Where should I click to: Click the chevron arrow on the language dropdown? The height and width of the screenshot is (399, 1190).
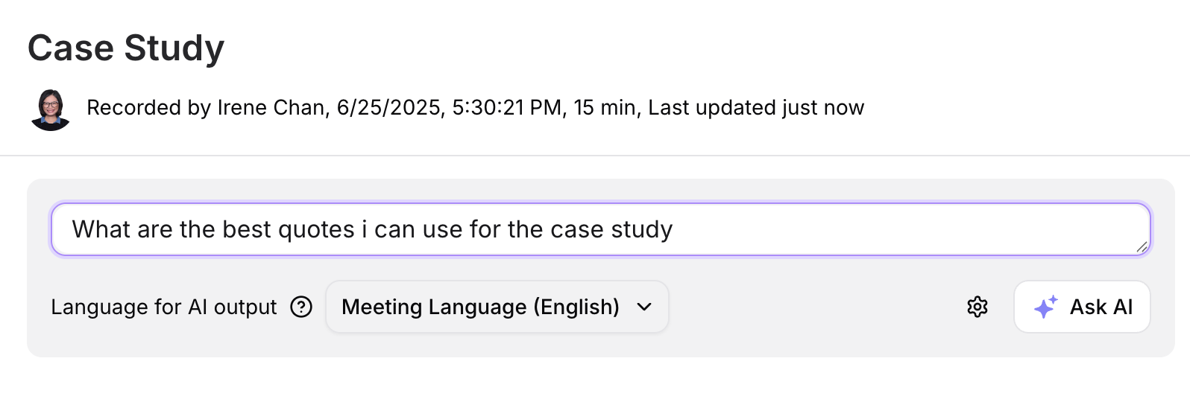[x=645, y=307]
